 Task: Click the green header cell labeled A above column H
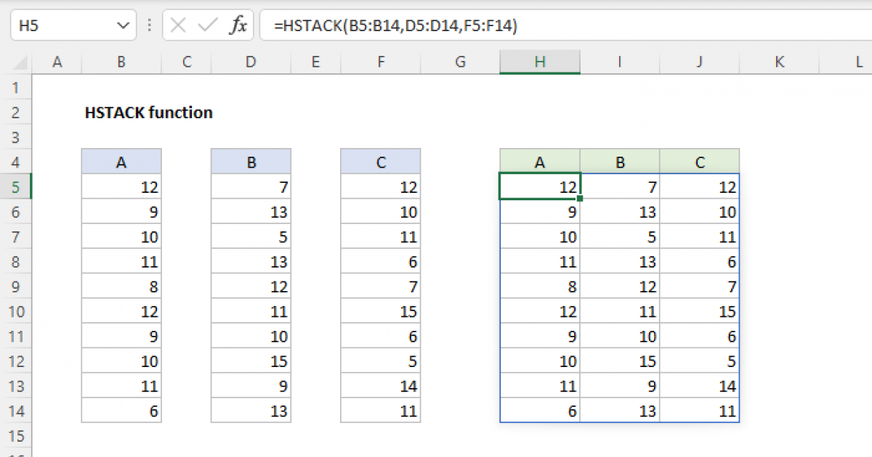click(540, 161)
